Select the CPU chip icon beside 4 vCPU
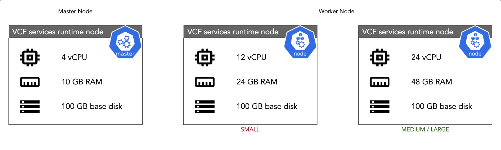 pyautogui.click(x=30, y=57)
